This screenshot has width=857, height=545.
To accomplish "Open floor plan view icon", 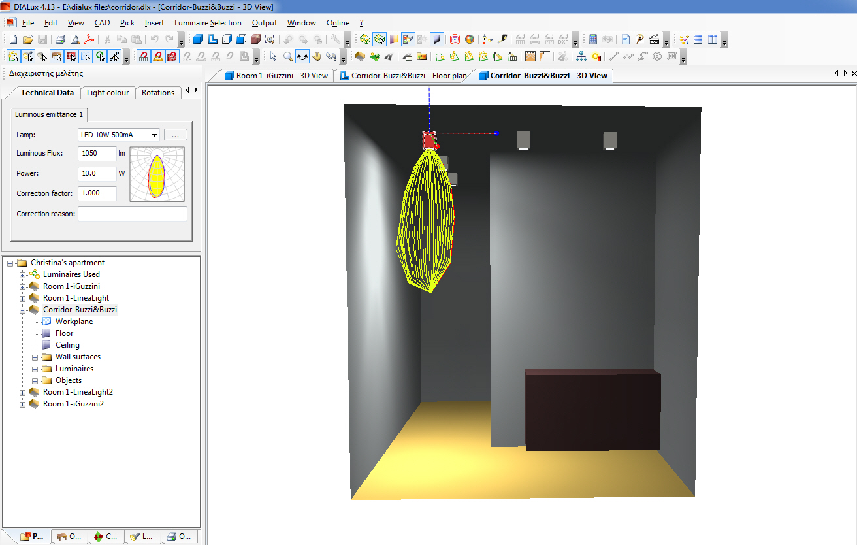I will click(x=212, y=39).
